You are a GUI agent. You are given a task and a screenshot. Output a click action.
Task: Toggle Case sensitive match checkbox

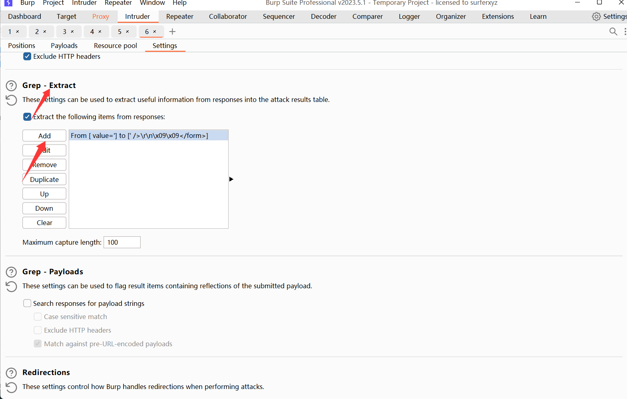[38, 317]
